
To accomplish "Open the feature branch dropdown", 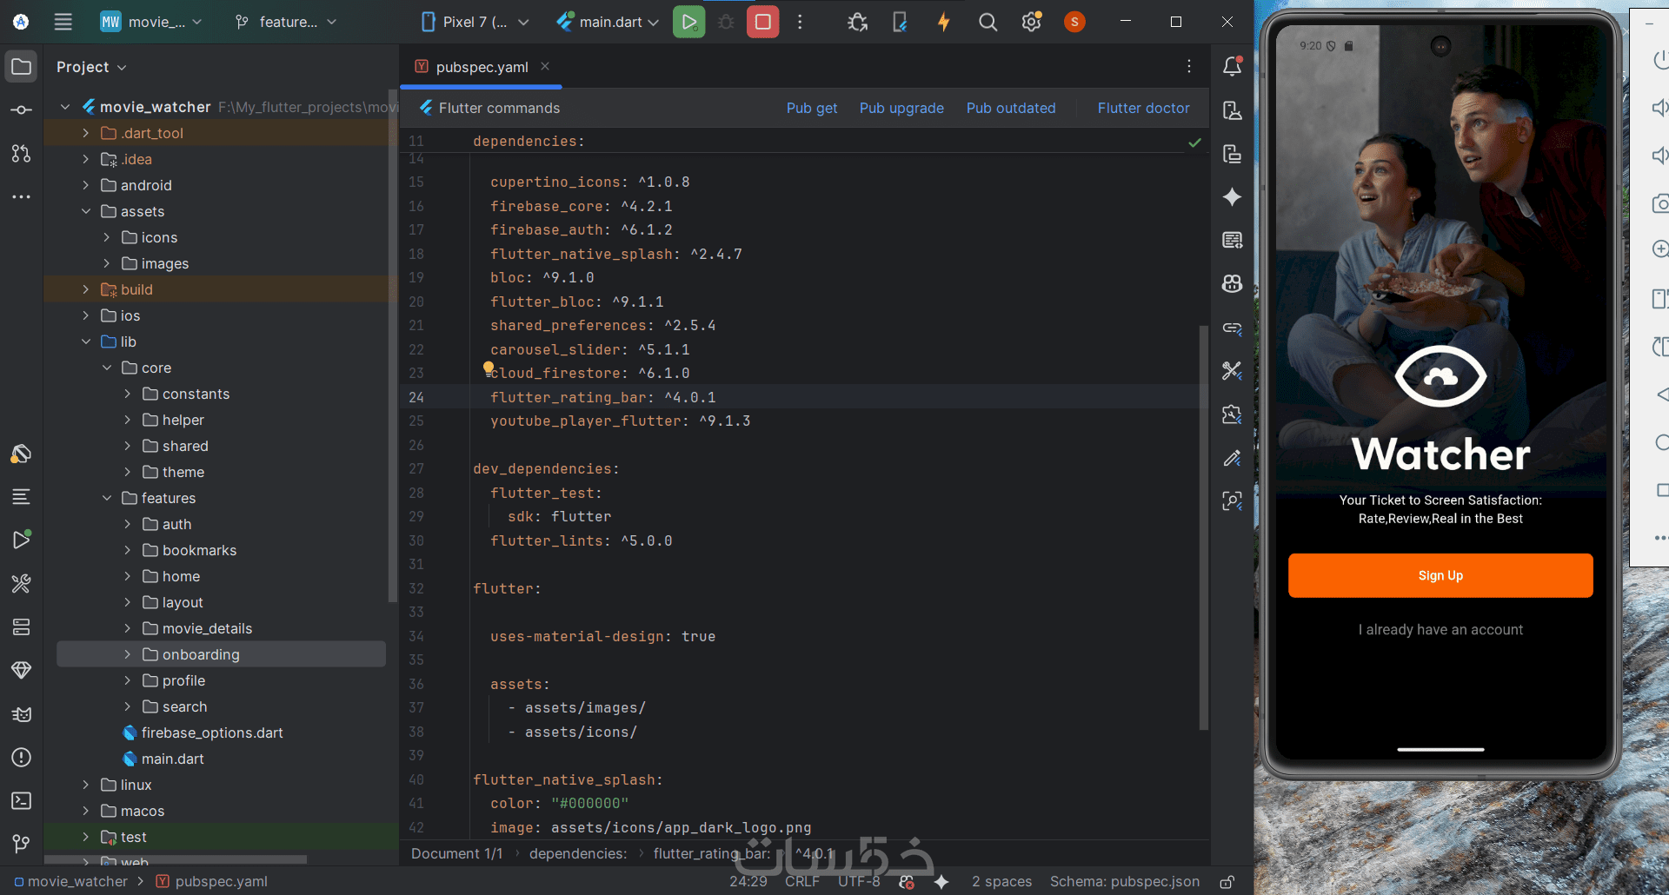I will pos(285,22).
